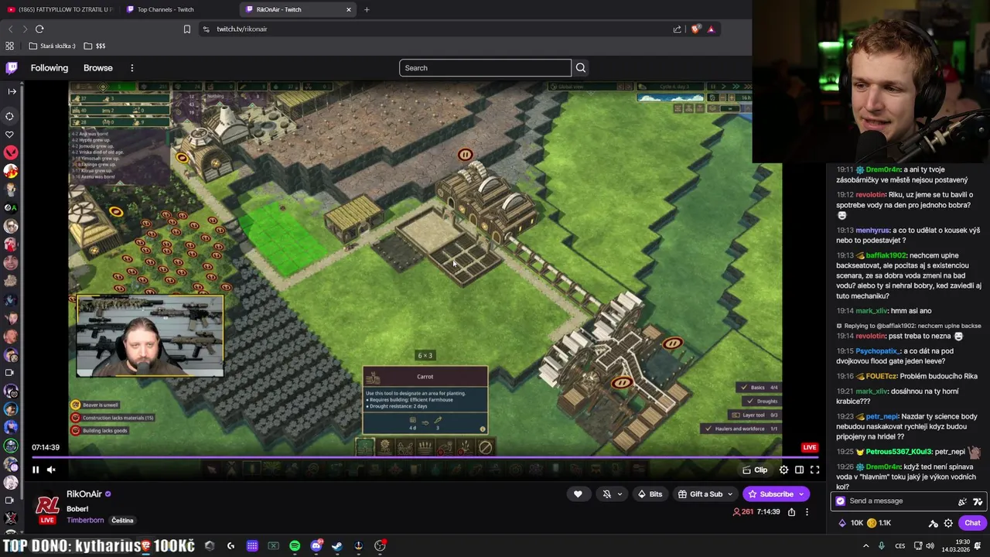The height and width of the screenshot is (557, 990).
Task: Open channel more options menu
Action: (x=807, y=512)
